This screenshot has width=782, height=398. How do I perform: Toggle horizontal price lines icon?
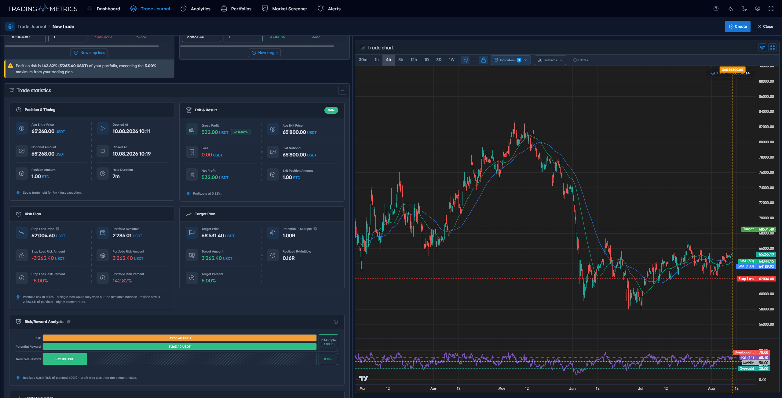474,60
